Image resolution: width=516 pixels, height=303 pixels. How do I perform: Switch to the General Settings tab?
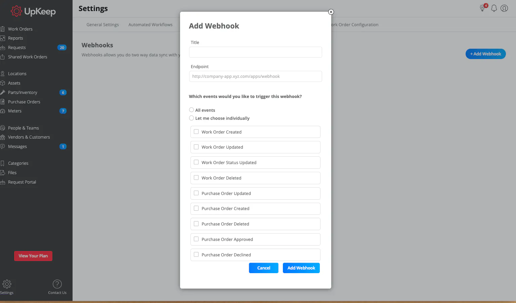coord(102,24)
